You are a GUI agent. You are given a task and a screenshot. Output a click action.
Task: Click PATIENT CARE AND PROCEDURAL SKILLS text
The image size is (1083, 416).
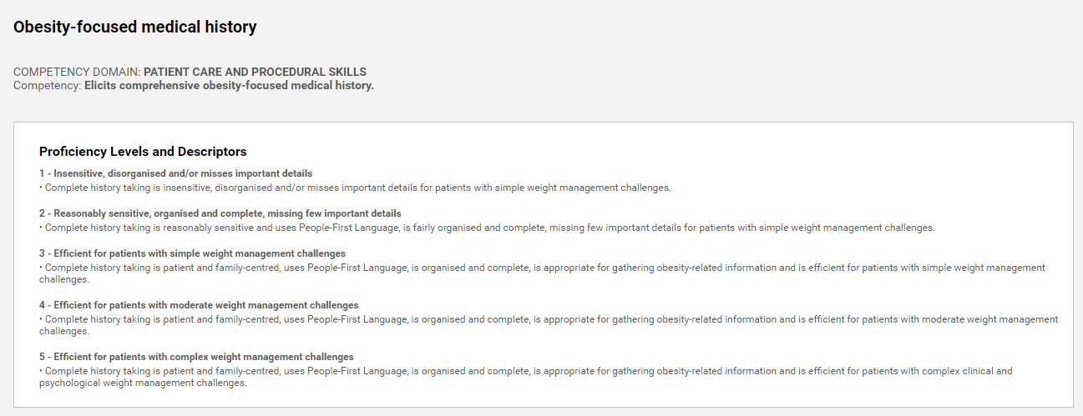coord(255,73)
